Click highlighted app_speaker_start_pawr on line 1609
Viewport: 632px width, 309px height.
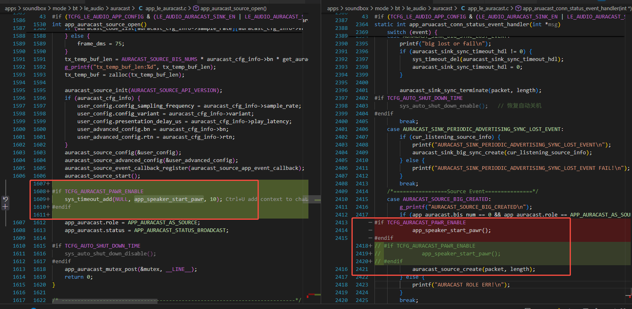pyautogui.click(x=169, y=199)
